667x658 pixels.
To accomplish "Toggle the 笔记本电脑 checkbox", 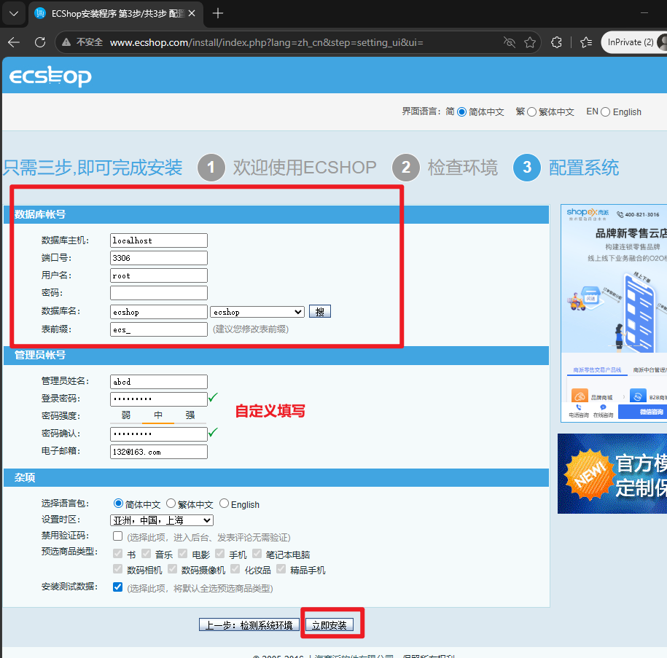I will 257,553.
